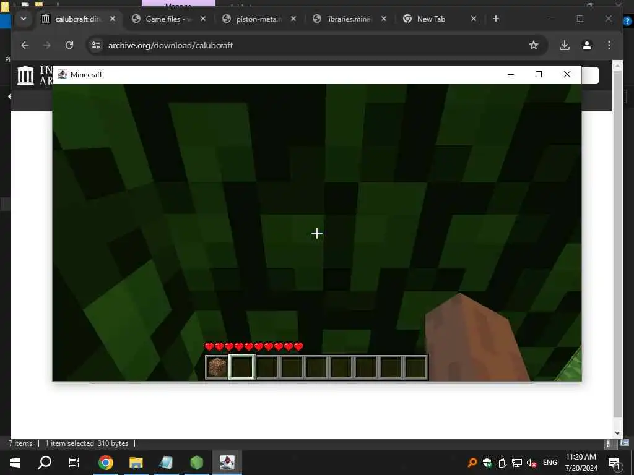This screenshot has width=634, height=475.
Task: Switch to Google Chrome on taskbar
Action: pyautogui.click(x=105, y=463)
